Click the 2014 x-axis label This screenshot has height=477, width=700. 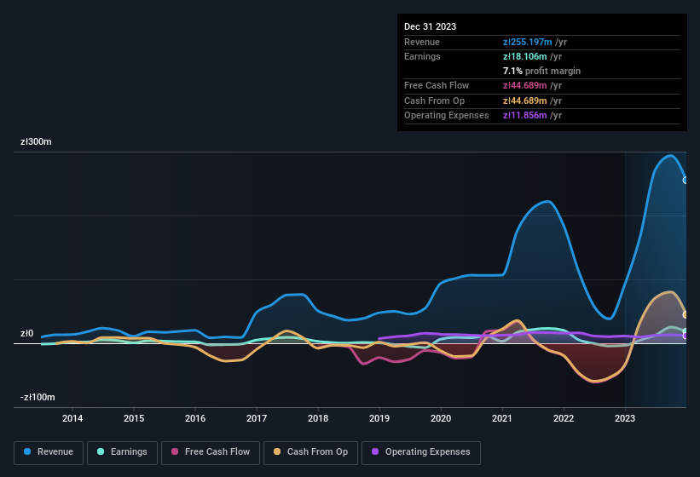point(72,418)
